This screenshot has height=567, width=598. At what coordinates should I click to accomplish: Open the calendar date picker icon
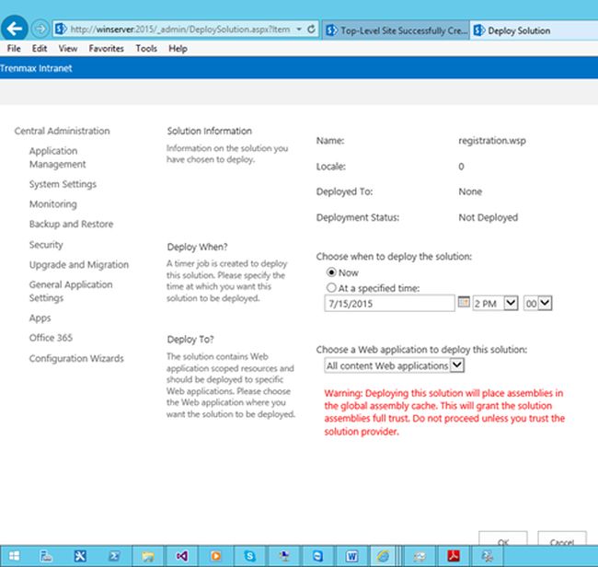click(464, 302)
